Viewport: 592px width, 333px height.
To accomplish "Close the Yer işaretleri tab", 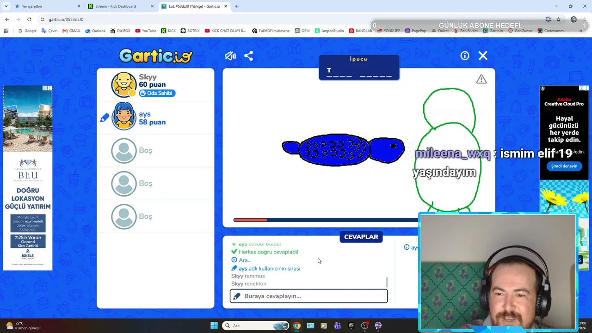I will click(x=79, y=6).
